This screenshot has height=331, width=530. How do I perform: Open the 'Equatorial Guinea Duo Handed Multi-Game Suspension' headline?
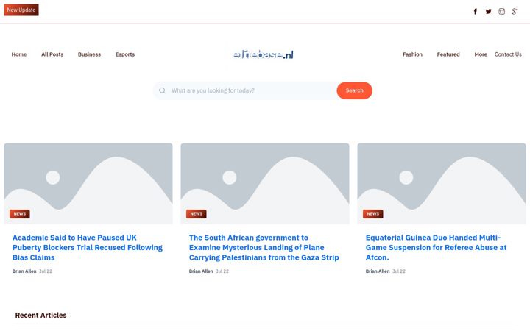pyautogui.click(x=436, y=248)
